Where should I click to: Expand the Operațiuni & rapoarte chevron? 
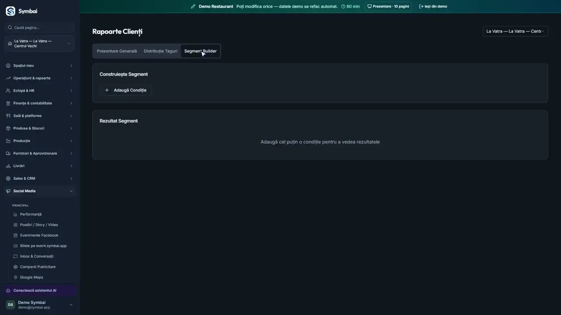(71, 78)
